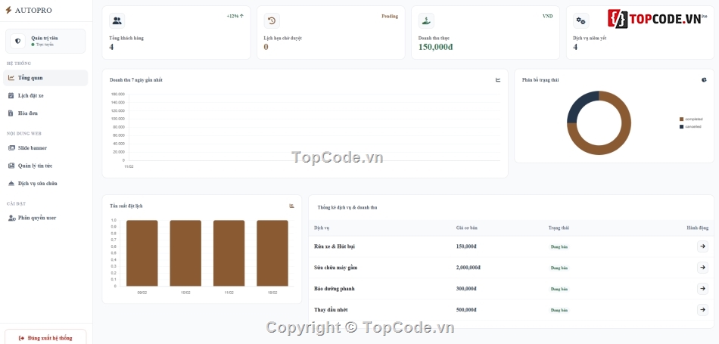Click Đang bán status of Bảo dưỡng phanh
Viewport: 719px width, 344px height.
(x=559, y=289)
